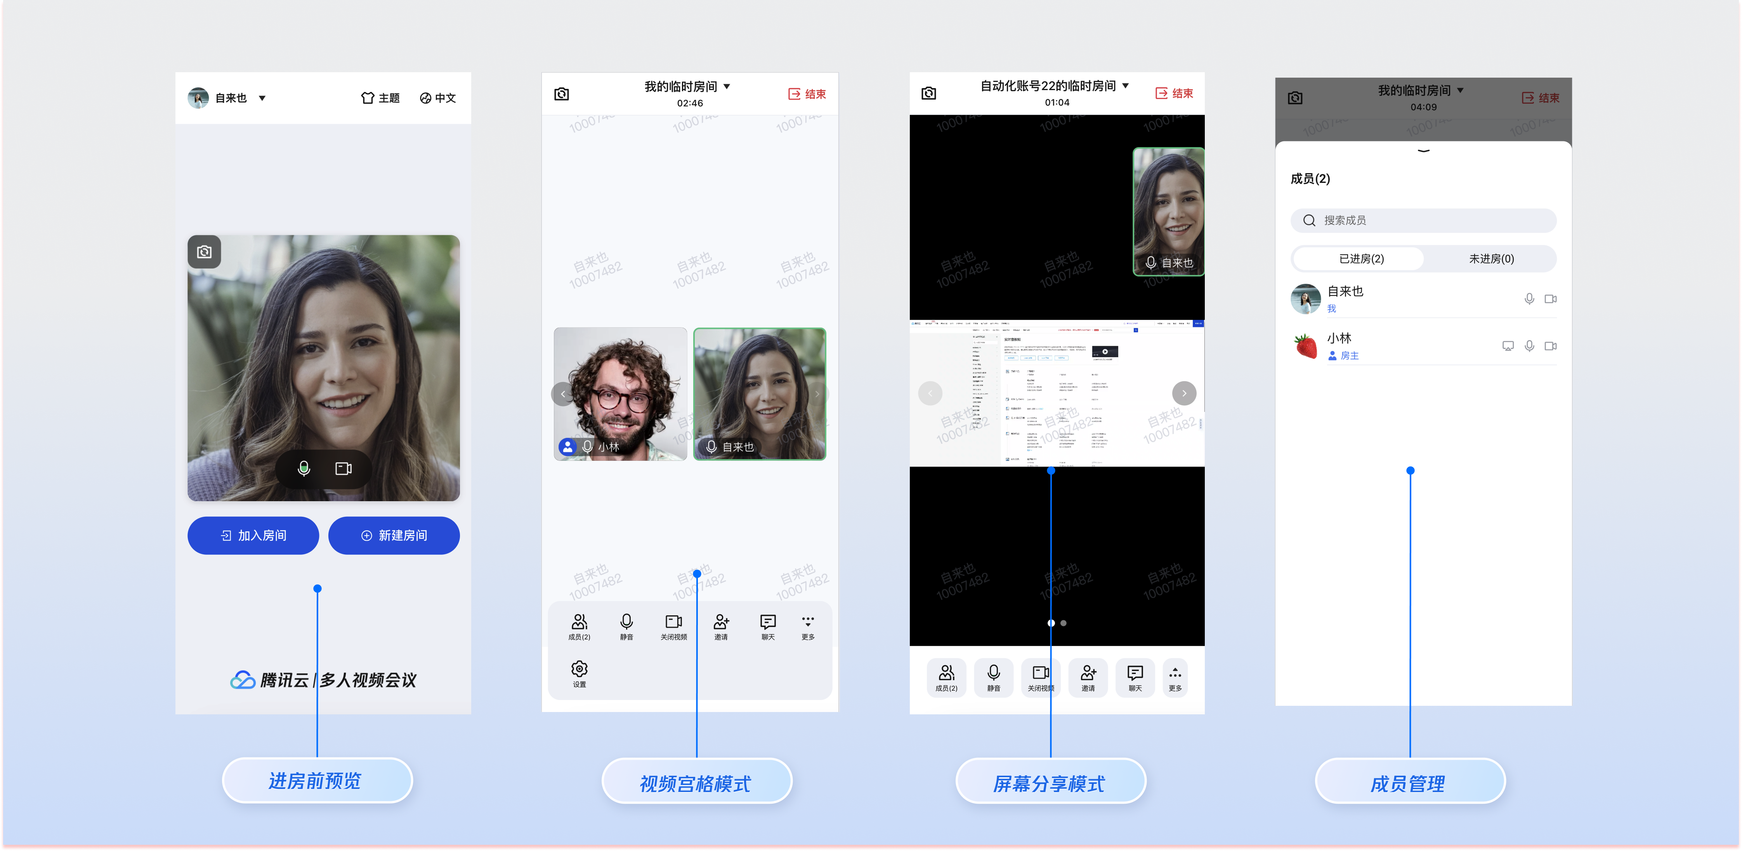This screenshot has width=1742, height=851.
Task: Toggle microphone on preview video overlay
Action: tap(304, 468)
